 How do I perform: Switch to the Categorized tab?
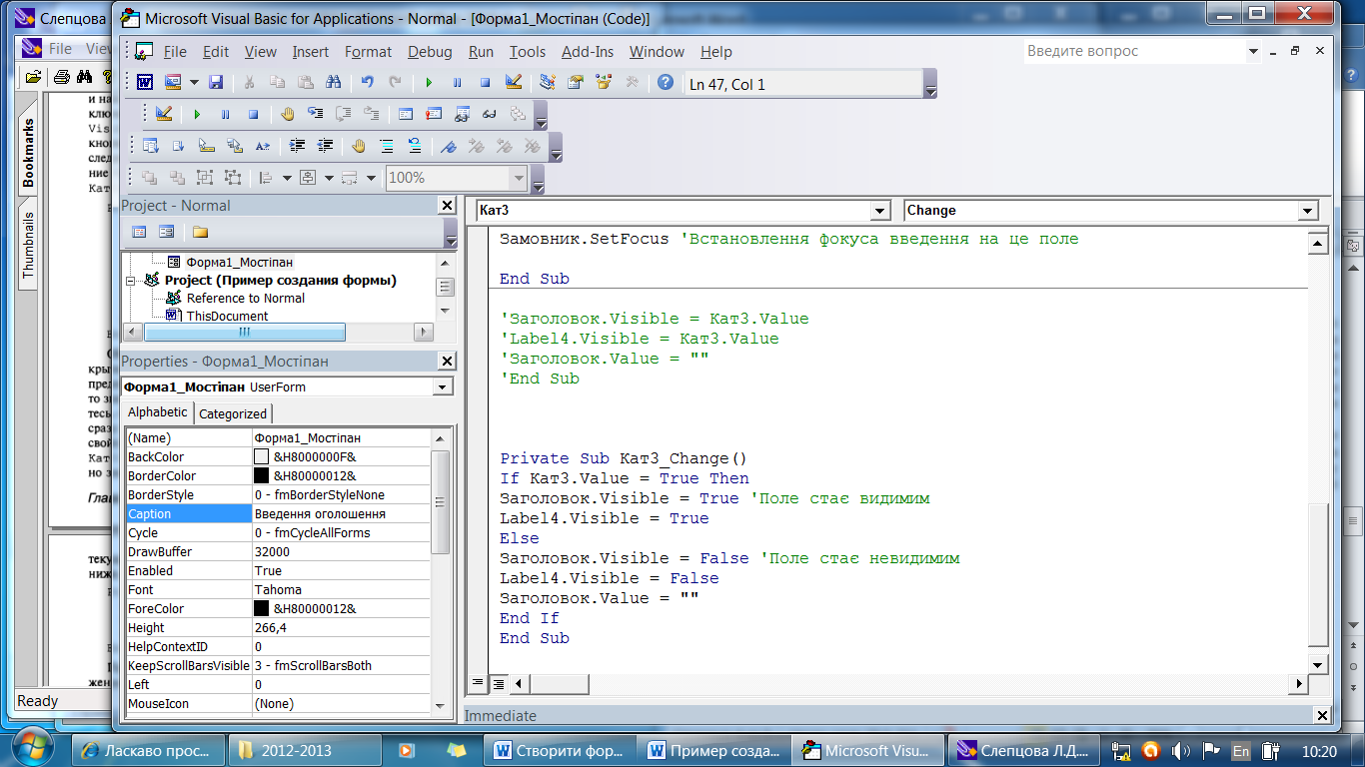pos(233,413)
